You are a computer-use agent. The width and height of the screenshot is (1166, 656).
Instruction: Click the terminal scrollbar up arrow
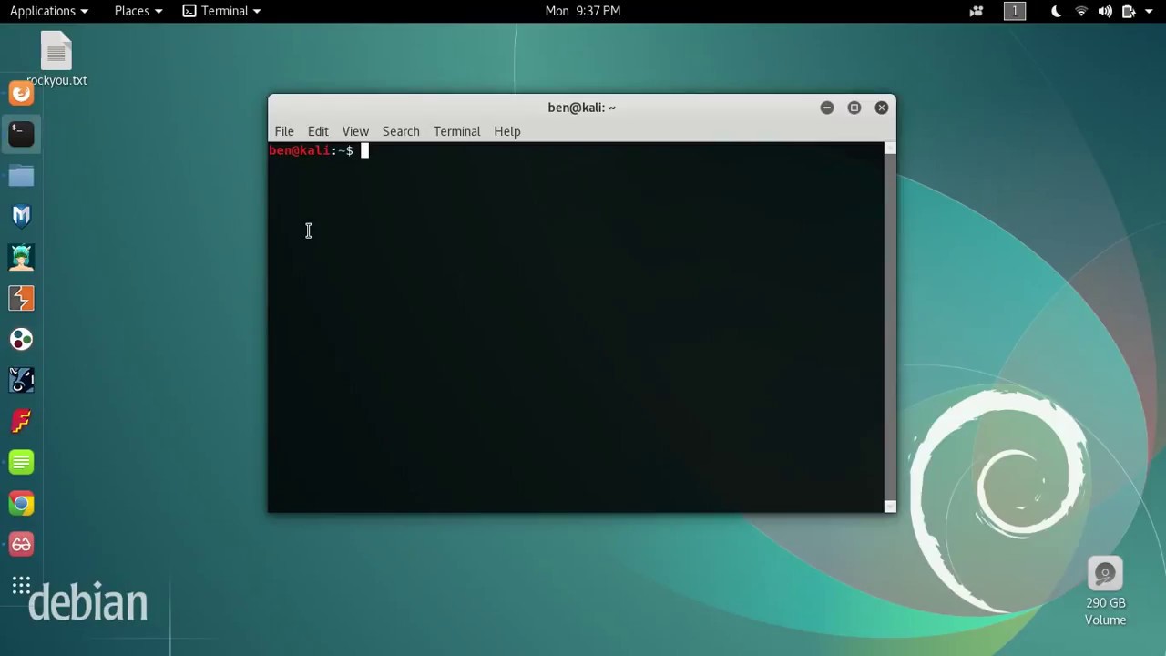point(890,148)
